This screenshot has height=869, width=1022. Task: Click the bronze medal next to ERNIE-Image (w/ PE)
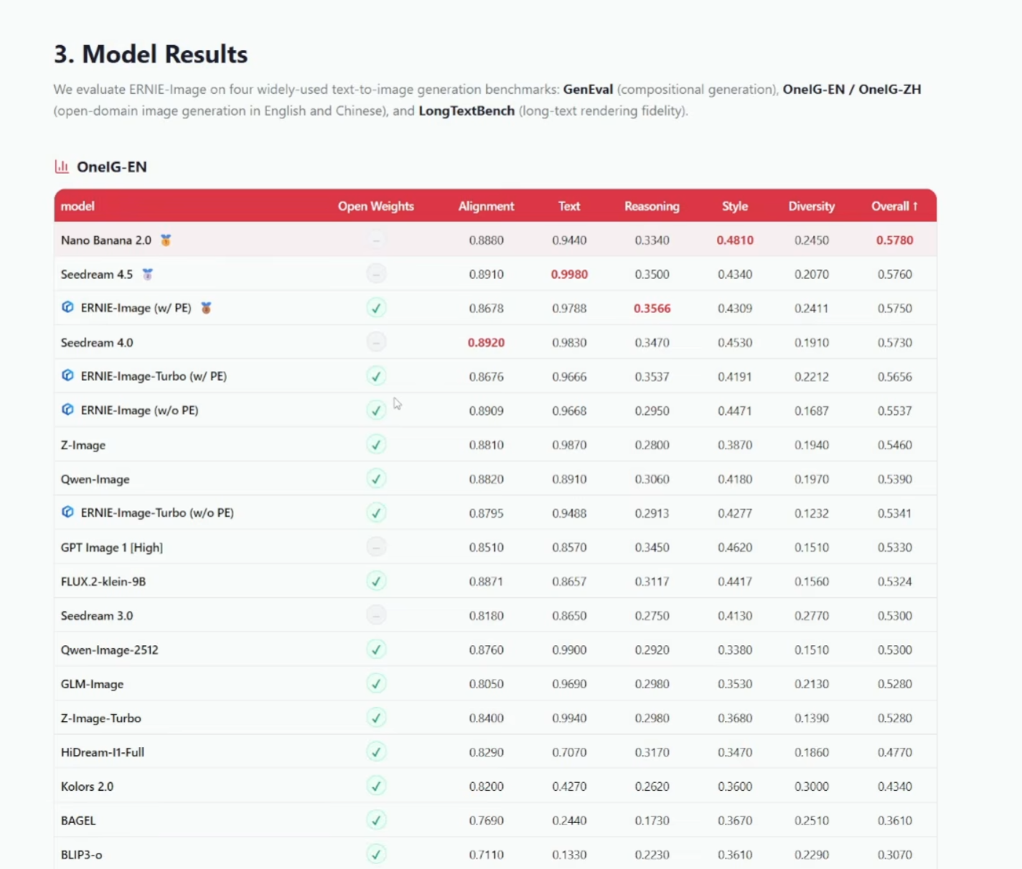tap(206, 308)
